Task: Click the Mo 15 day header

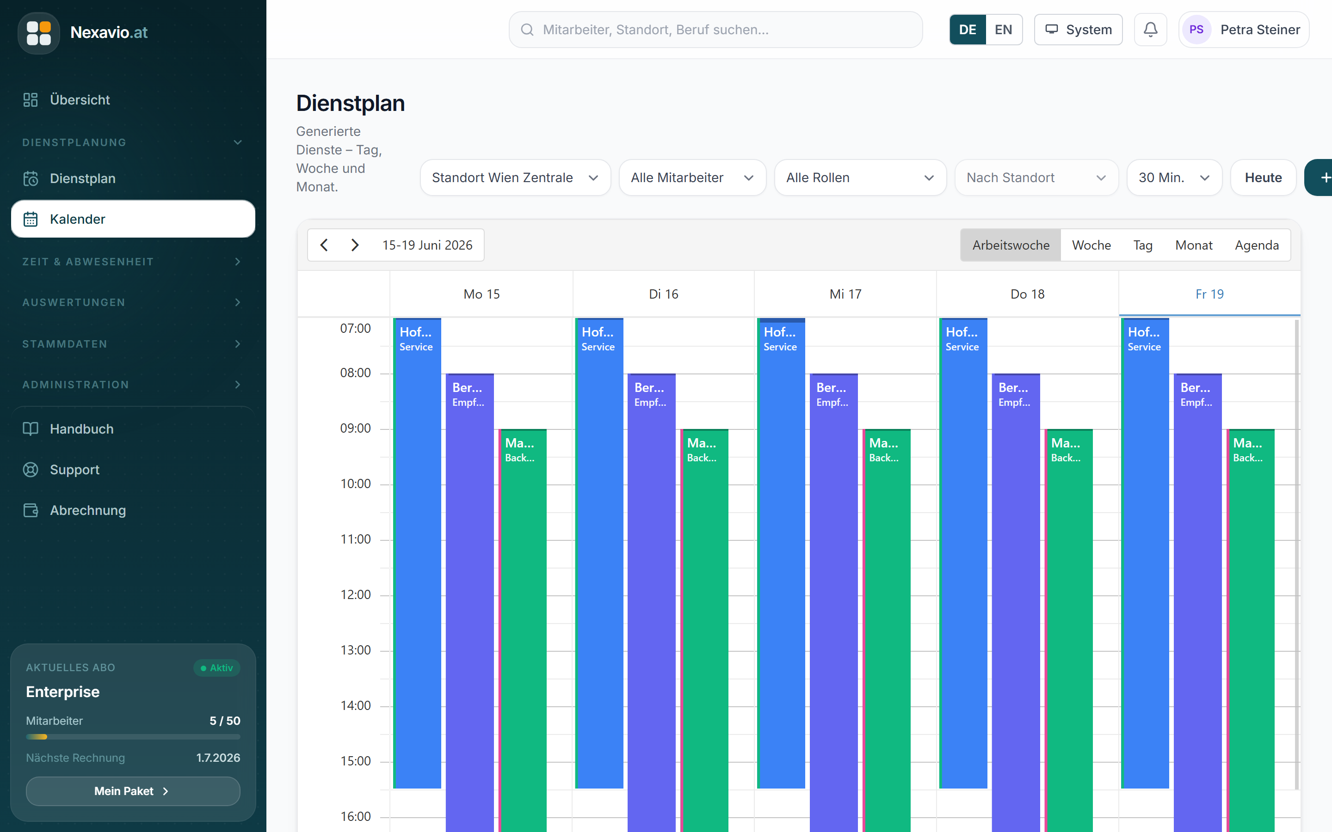Action: [x=481, y=294]
